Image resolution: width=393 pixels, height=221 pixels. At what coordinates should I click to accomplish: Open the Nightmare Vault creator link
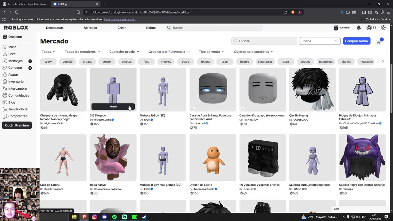53,123
